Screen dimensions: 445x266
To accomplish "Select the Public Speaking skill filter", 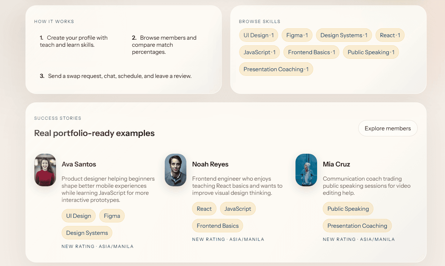I will pyautogui.click(x=371, y=52).
